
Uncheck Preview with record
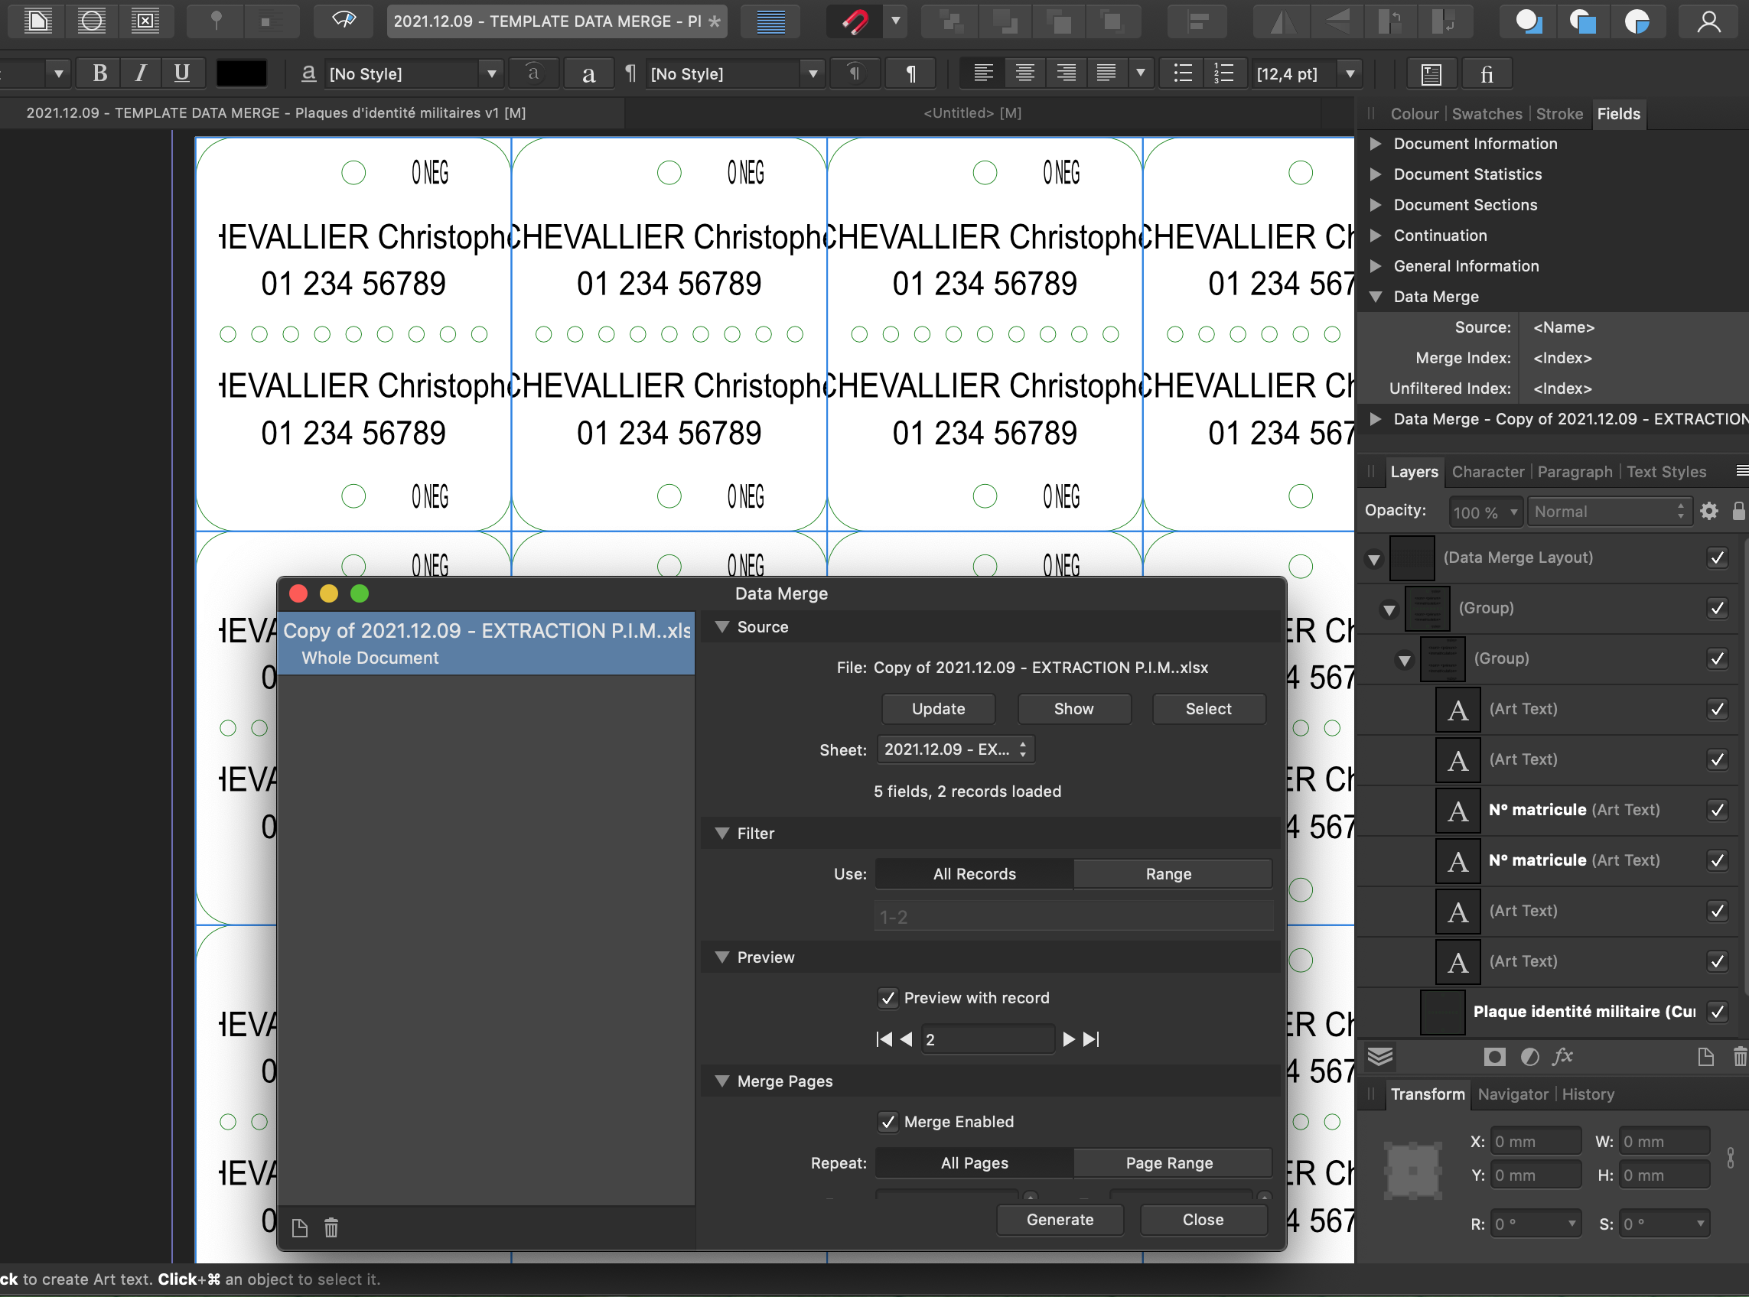pyautogui.click(x=888, y=997)
